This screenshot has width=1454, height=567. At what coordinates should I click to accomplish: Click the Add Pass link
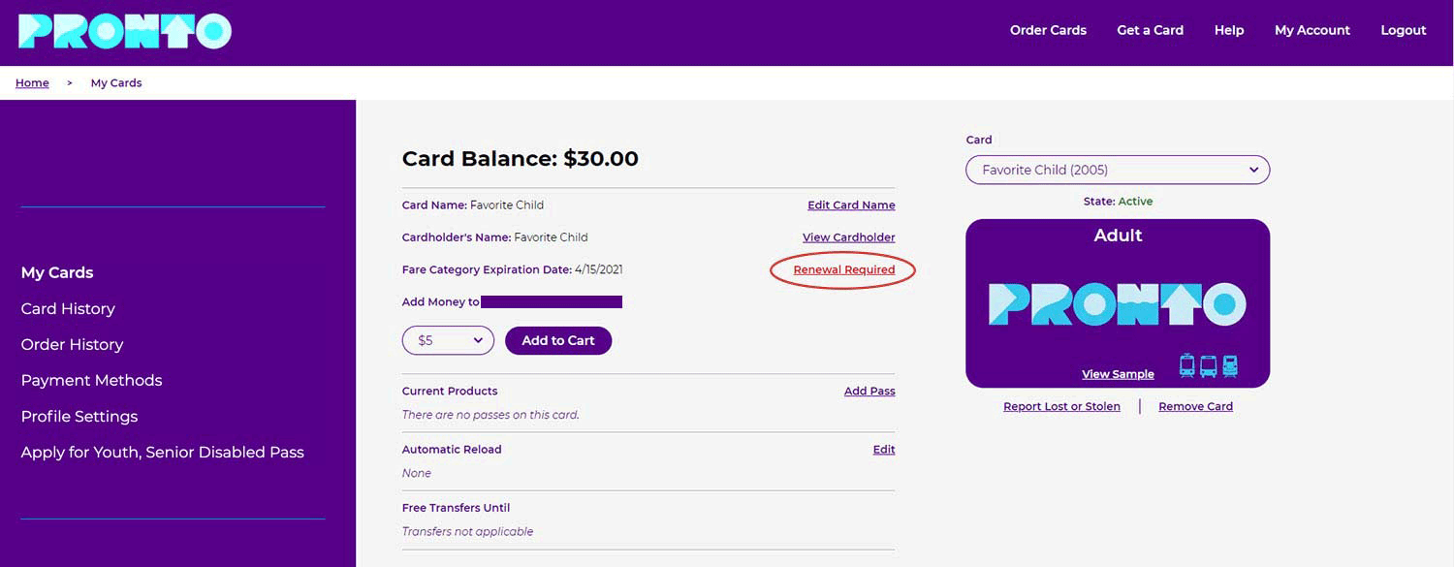869,392
